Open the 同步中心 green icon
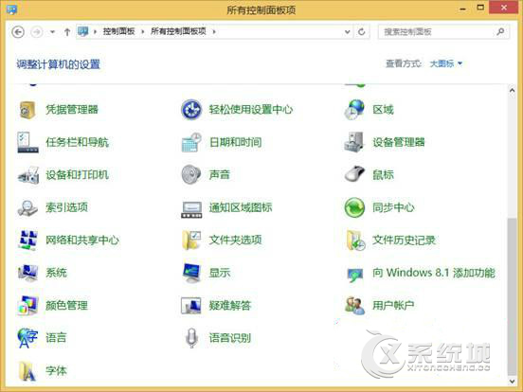 354,207
